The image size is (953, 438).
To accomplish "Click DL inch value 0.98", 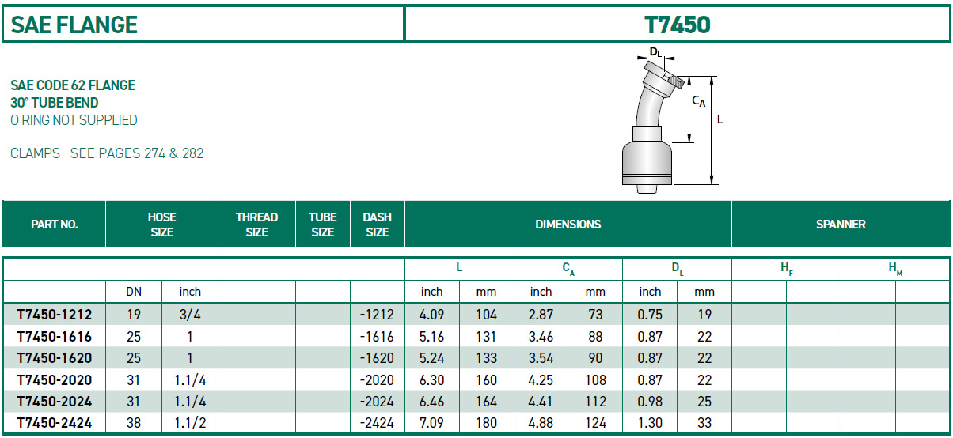I will pos(650,401).
